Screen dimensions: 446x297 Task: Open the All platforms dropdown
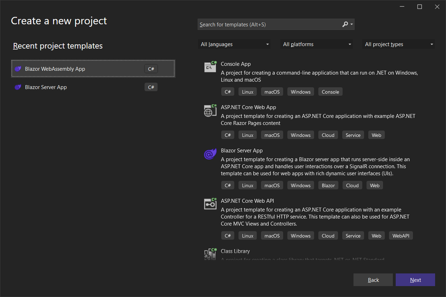317,44
